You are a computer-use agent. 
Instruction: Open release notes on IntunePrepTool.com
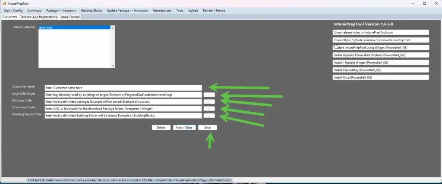[x=381, y=32]
